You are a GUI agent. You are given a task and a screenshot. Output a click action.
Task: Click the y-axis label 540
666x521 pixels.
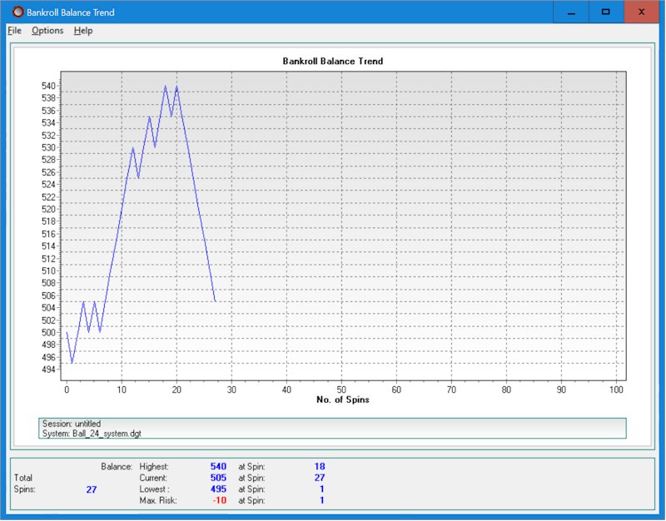(x=48, y=86)
